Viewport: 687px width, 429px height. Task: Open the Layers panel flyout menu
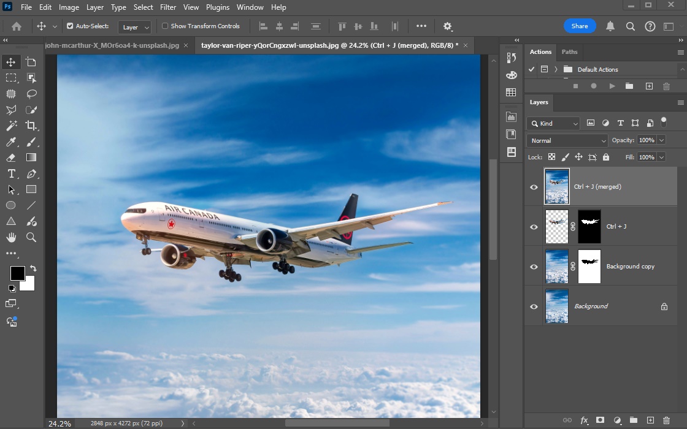pyautogui.click(x=680, y=102)
